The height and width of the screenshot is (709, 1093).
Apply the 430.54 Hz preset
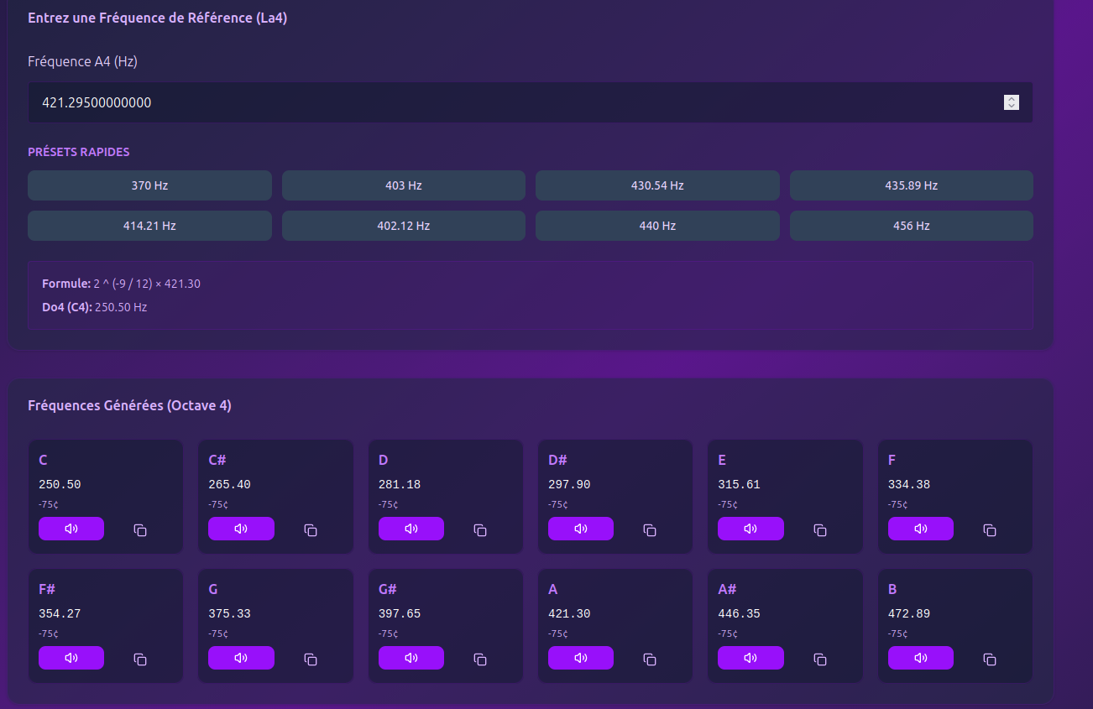click(x=657, y=185)
